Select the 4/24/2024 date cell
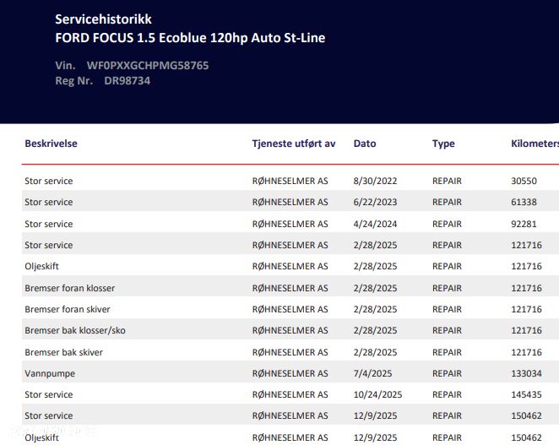Viewport: 559px width, 445px height. [375, 224]
